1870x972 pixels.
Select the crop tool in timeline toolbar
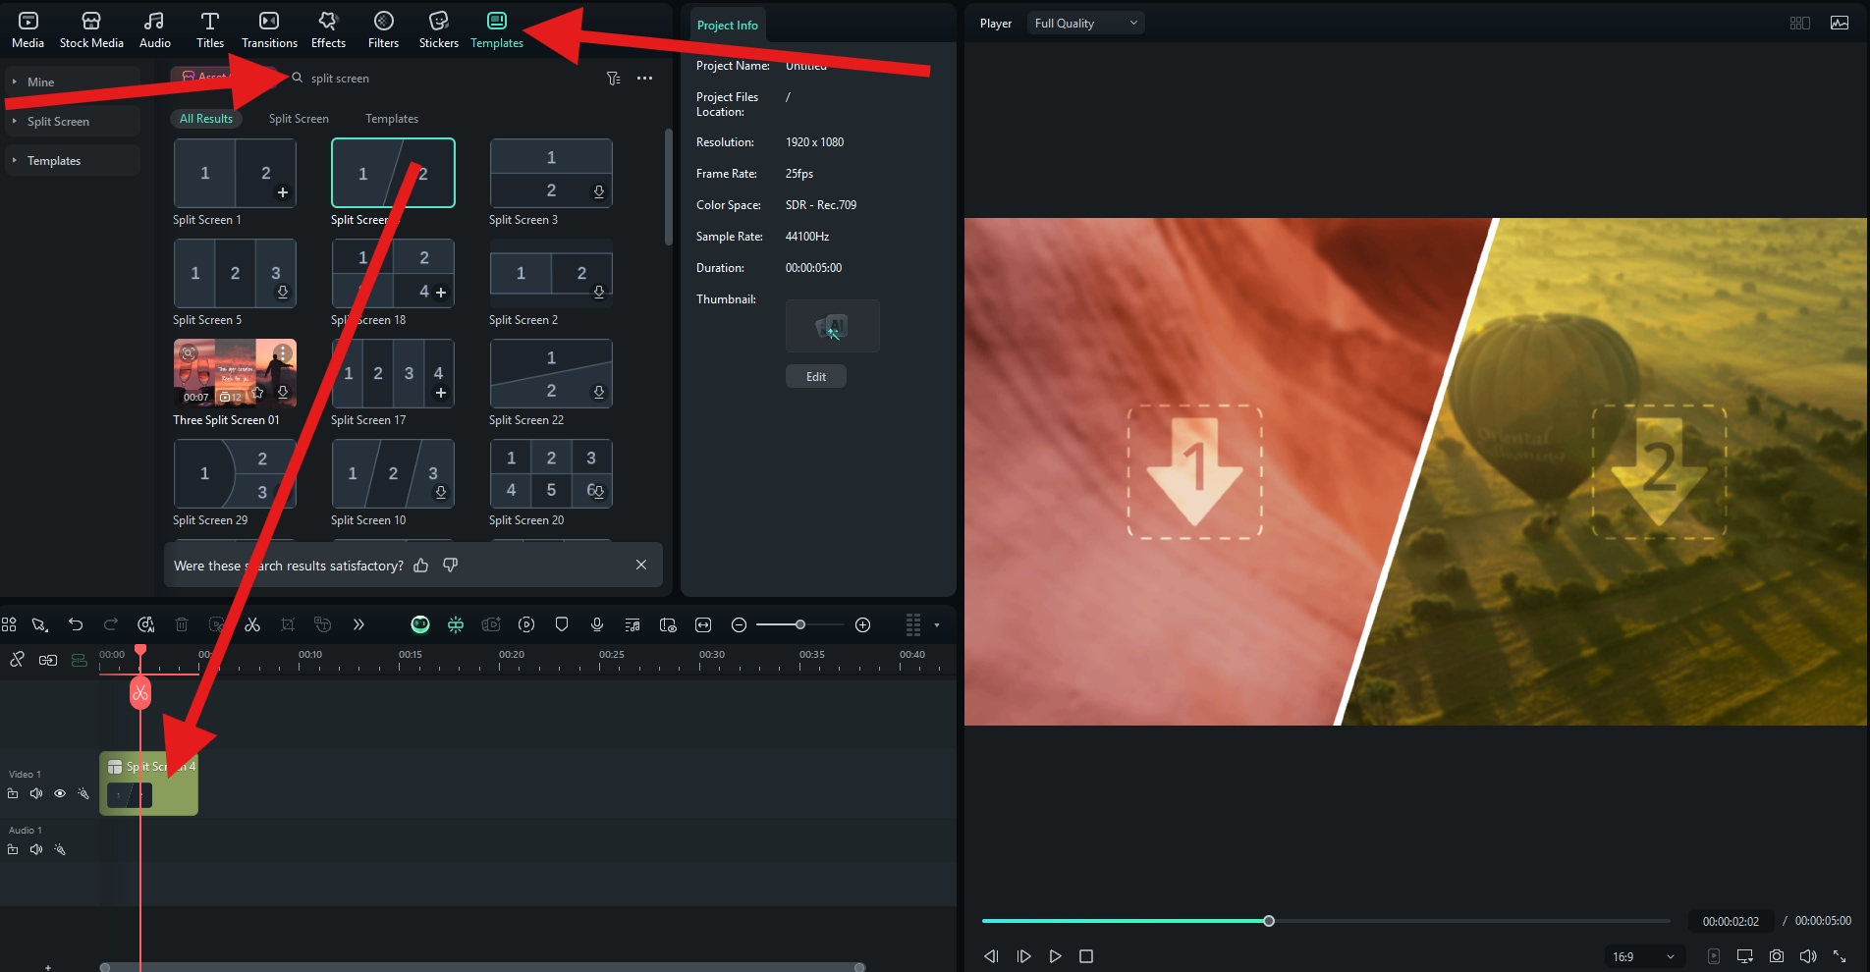tap(288, 624)
